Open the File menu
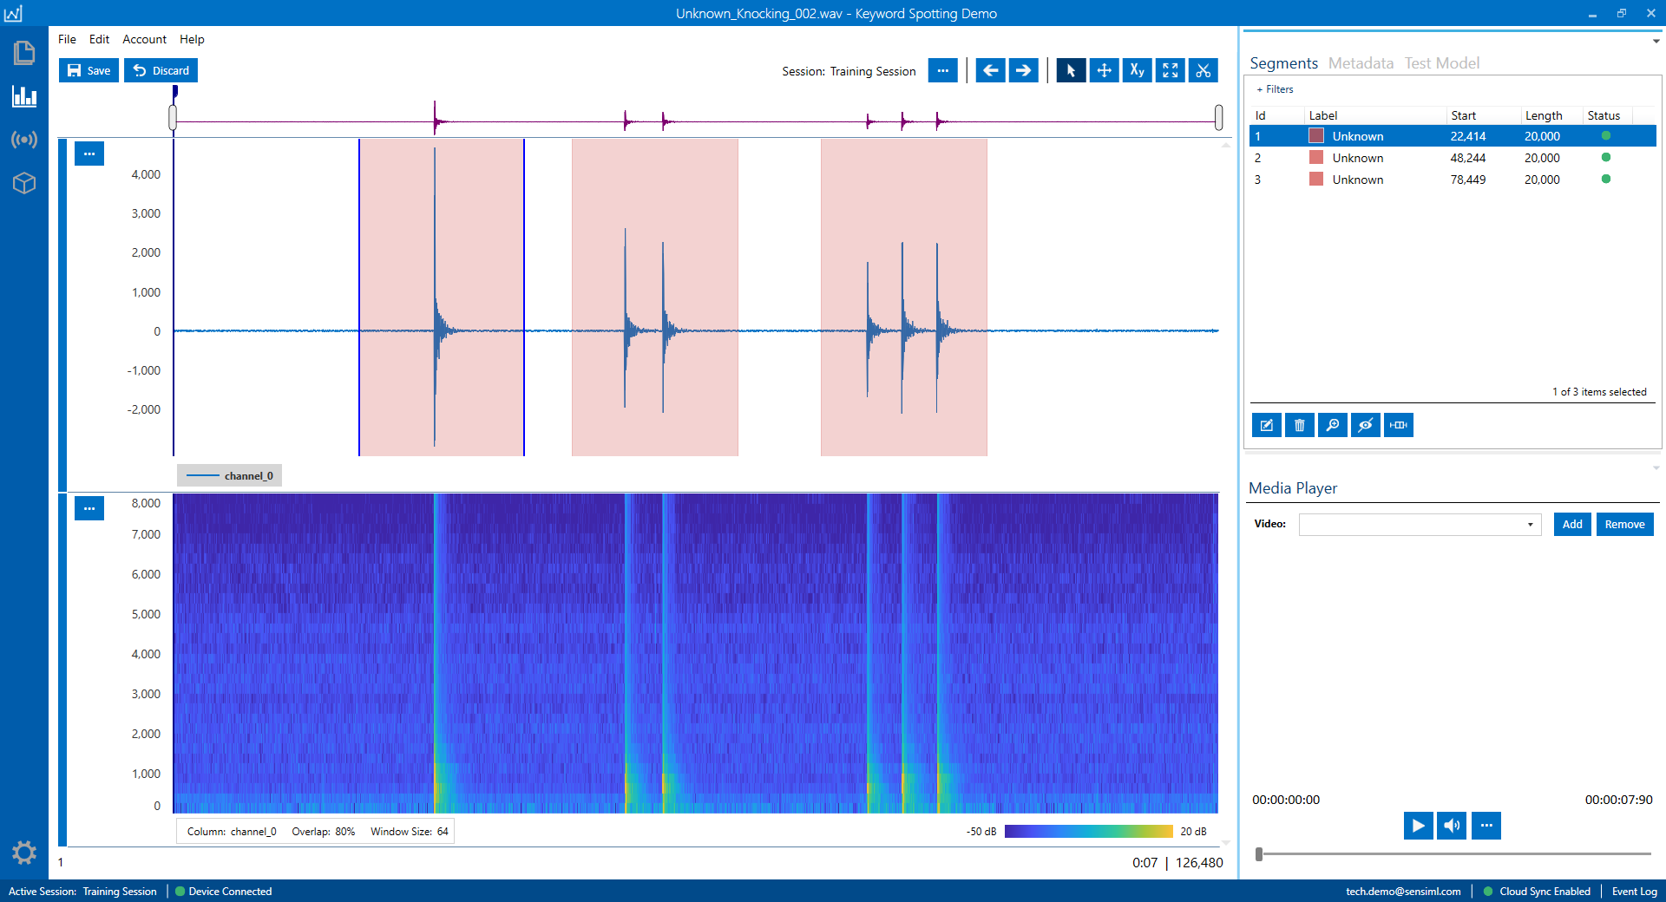This screenshot has height=902, width=1666. click(x=67, y=39)
